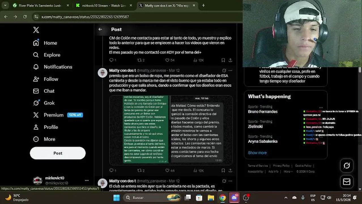This screenshot has height=204, width=362.
Task: Open Mar 12 timestamp on 'El club' tweet
Action: (174, 181)
